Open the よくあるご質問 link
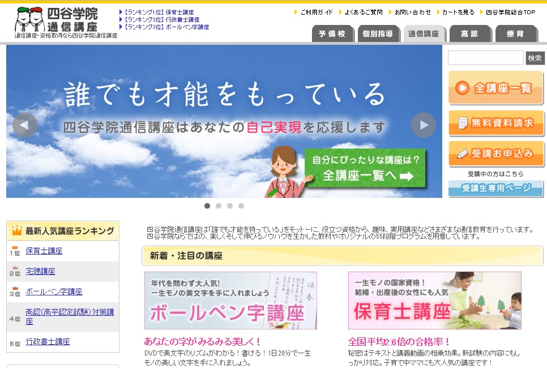This screenshot has height=368, width=547. click(363, 12)
